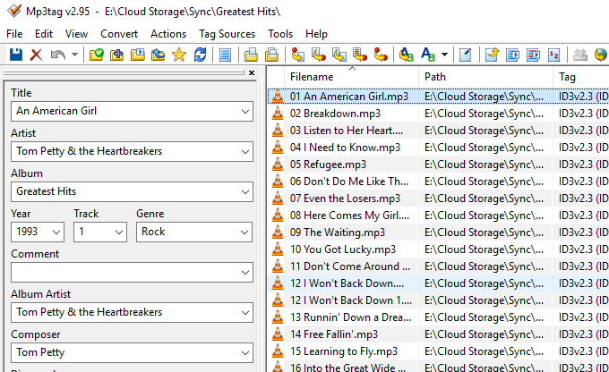The width and height of the screenshot is (609, 372).
Task: Open the Tools menu
Action: (x=280, y=34)
